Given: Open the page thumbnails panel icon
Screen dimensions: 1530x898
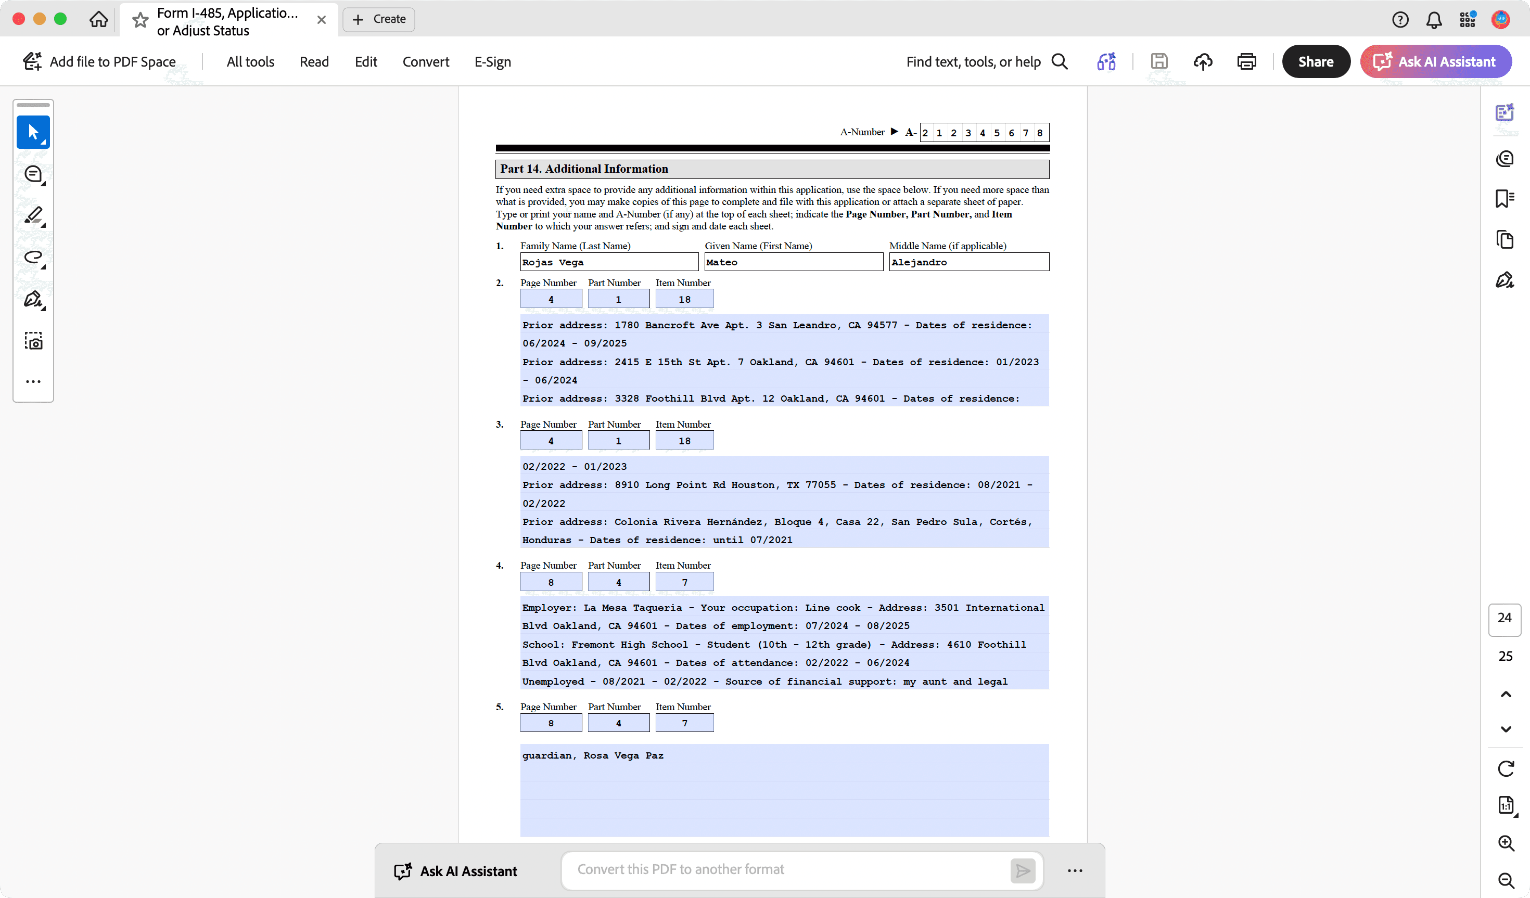Looking at the screenshot, I should click(1504, 239).
